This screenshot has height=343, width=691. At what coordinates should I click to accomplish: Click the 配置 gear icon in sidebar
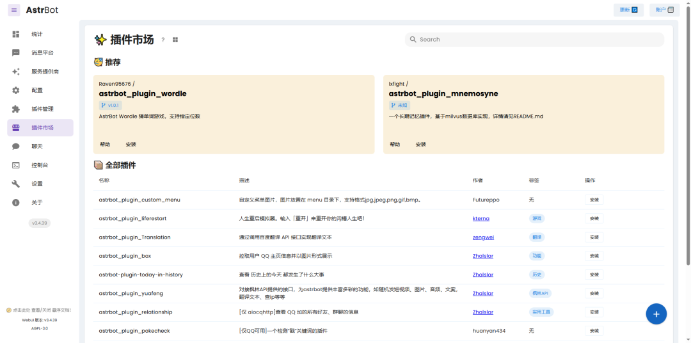[16, 90]
